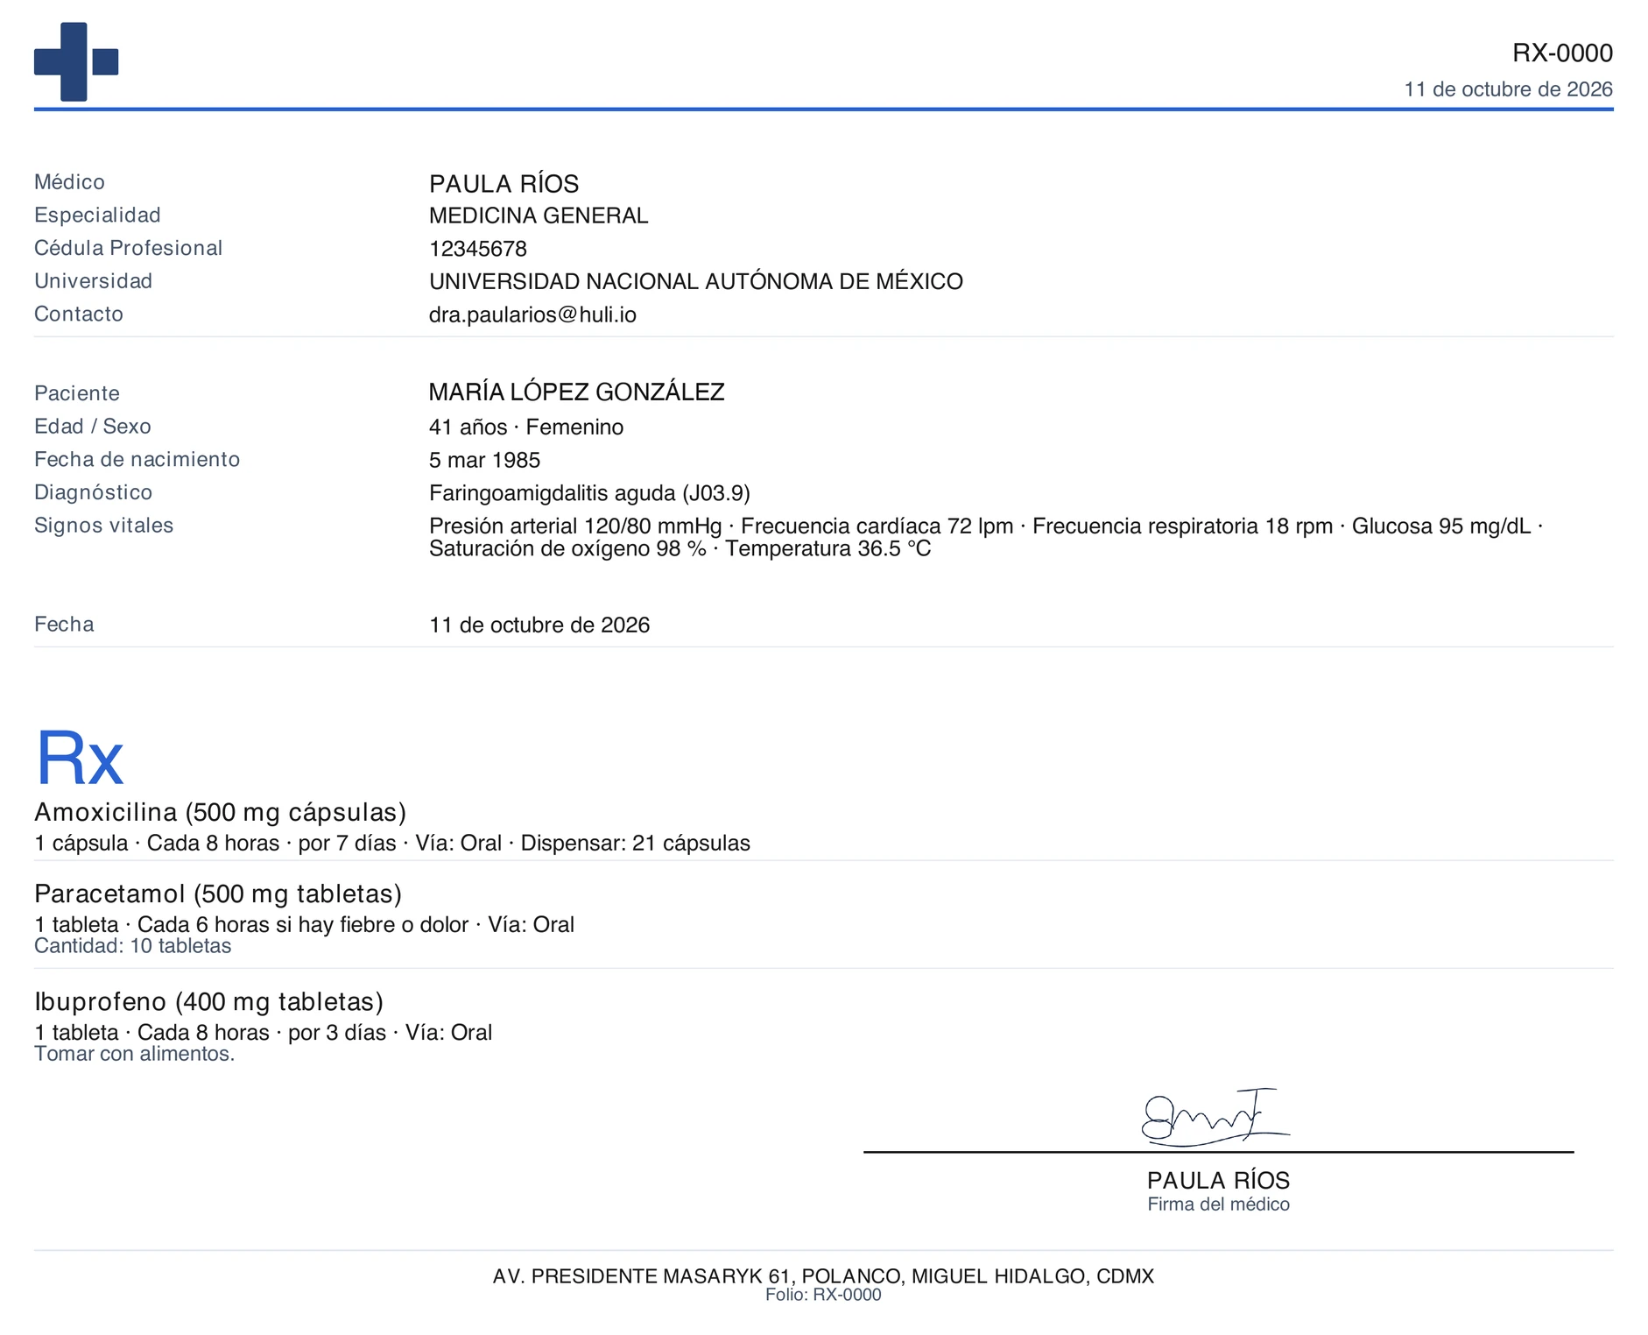Click the Universidad field label
The image size is (1648, 1335).
point(94,281)
